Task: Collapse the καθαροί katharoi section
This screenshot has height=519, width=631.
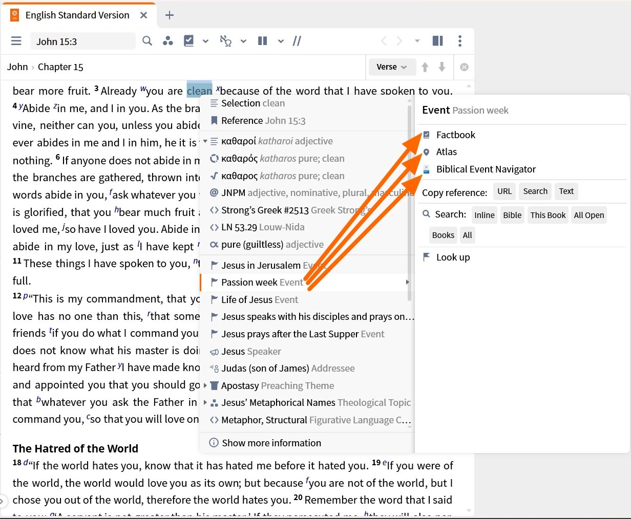Action: pyautogui.click(x=205, y=141)
